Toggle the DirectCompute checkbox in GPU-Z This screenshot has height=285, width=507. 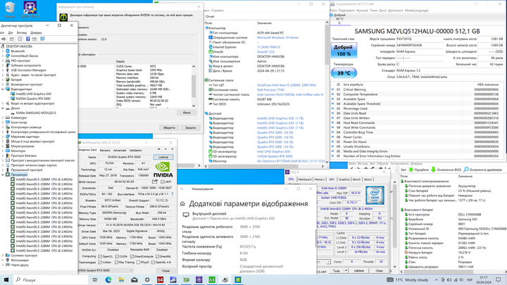pos(132,256)
